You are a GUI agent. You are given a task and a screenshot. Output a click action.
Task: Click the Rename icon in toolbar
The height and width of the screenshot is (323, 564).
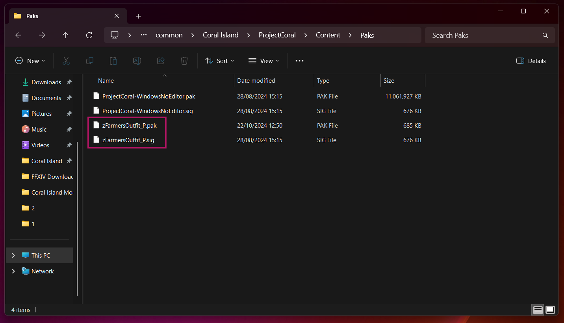click(137, 61)
